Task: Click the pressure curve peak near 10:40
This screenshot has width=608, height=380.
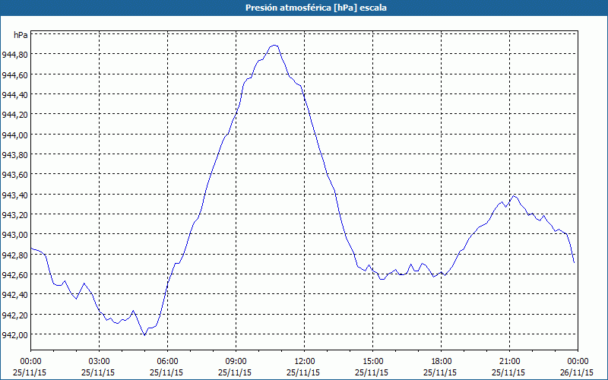Action: pyautogui.click(x=274, y=46)
